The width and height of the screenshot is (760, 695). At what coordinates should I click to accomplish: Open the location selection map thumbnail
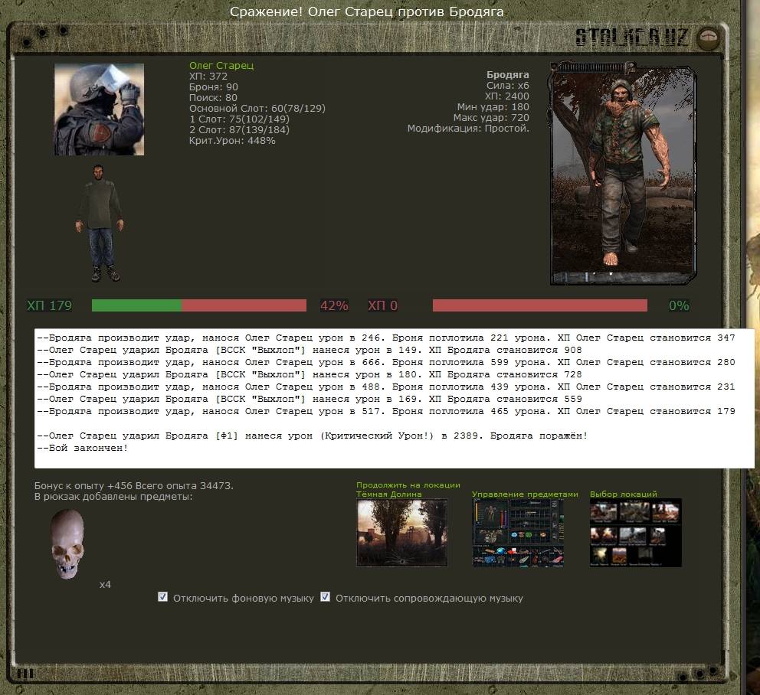click(635, 533)
